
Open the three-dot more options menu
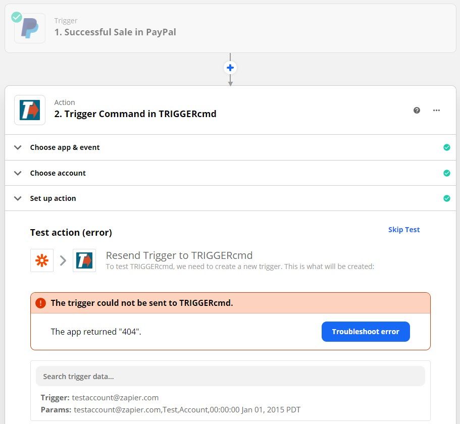click(436, 110)
